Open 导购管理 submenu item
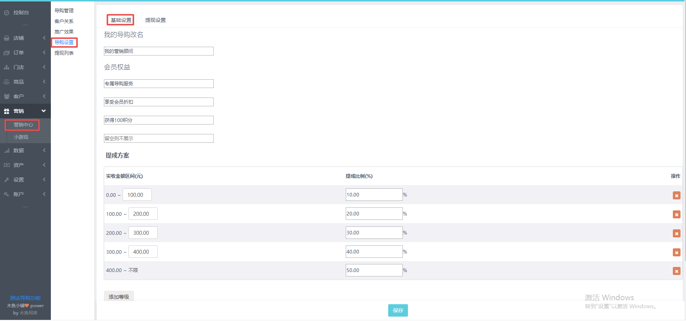686x321 pixels. 64,11
